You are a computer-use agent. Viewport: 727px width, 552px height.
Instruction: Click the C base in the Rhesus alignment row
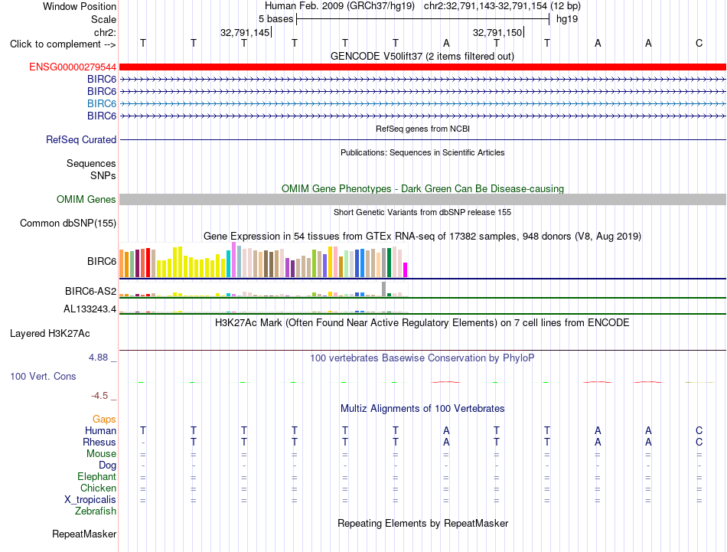pyautogui.click(x=699, y=442)
